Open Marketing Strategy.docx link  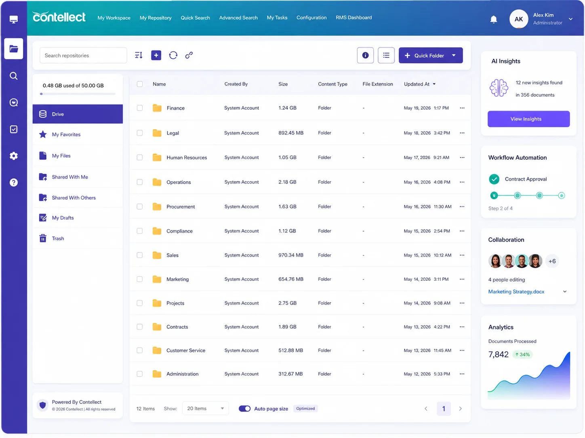coord(516,292)
